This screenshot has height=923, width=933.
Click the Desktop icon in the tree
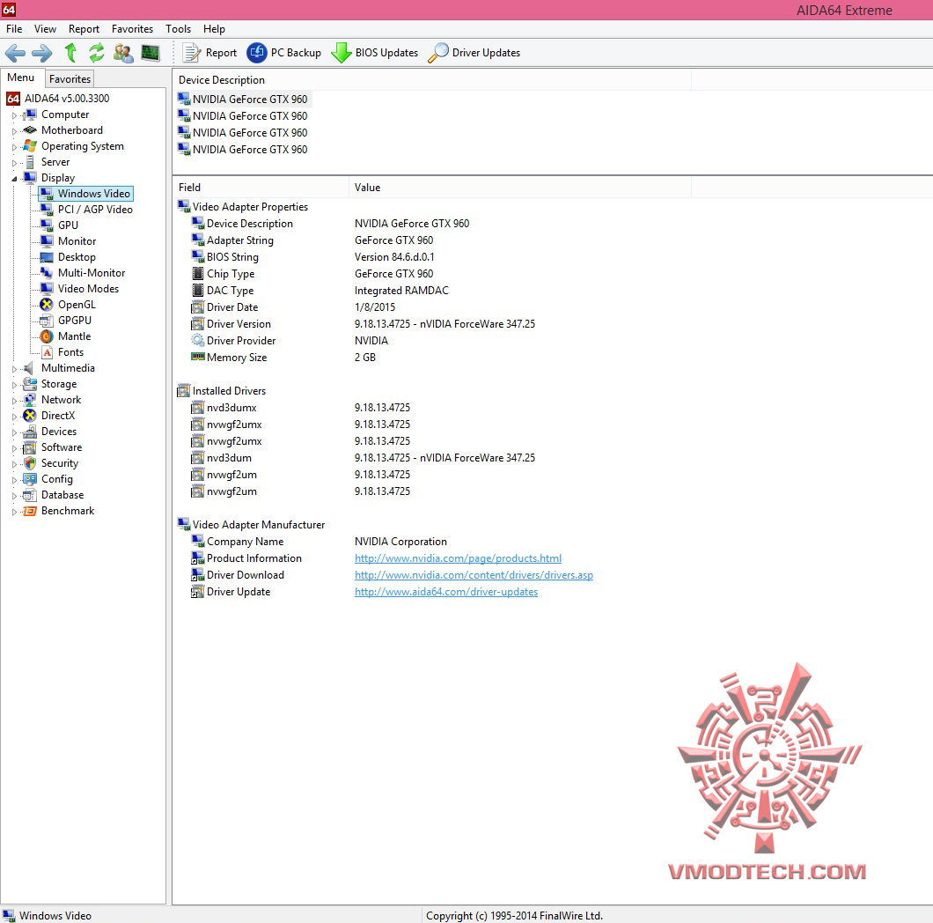[x=47, y=257]
